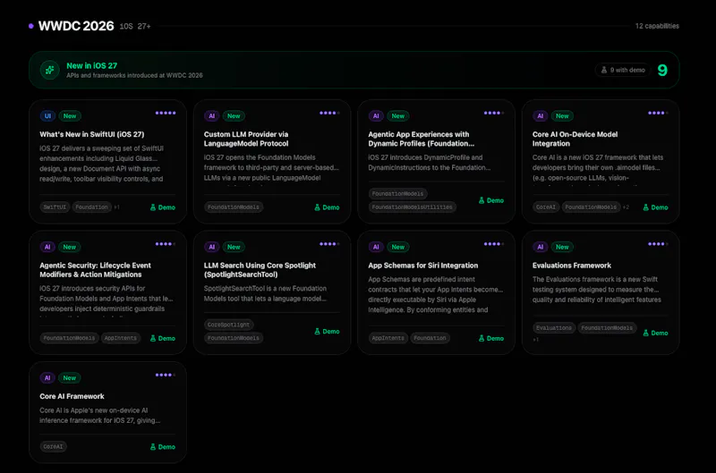
Task: Open 'Agentic App Experiences with Dynamic Profiles' title
Action: [421, 139]
